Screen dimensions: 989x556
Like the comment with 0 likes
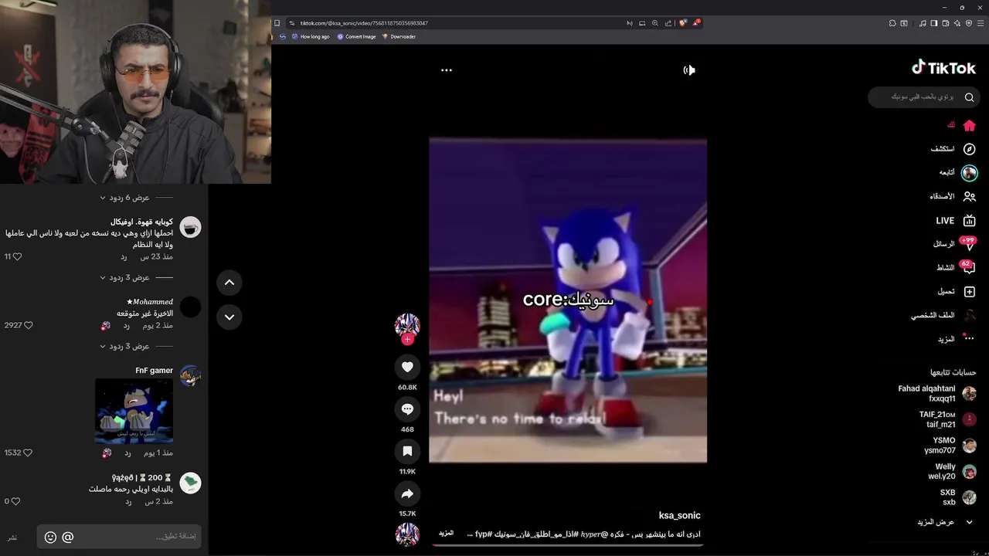15,501
